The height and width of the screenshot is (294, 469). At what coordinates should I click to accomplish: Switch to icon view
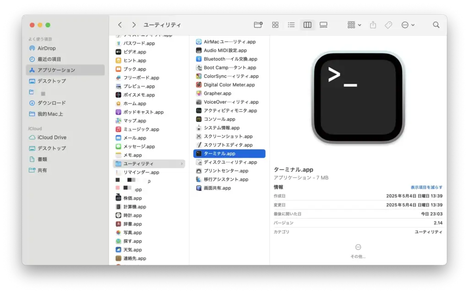tap(275, 25)
